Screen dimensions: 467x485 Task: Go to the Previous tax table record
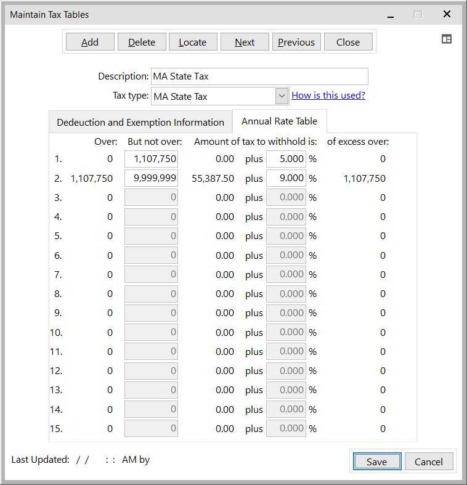pos(296,42)
